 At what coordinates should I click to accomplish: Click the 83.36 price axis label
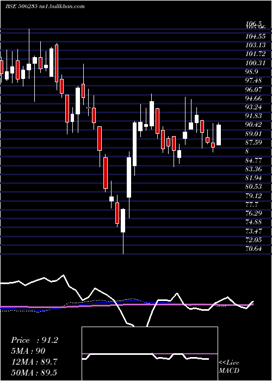pos(254,169)
